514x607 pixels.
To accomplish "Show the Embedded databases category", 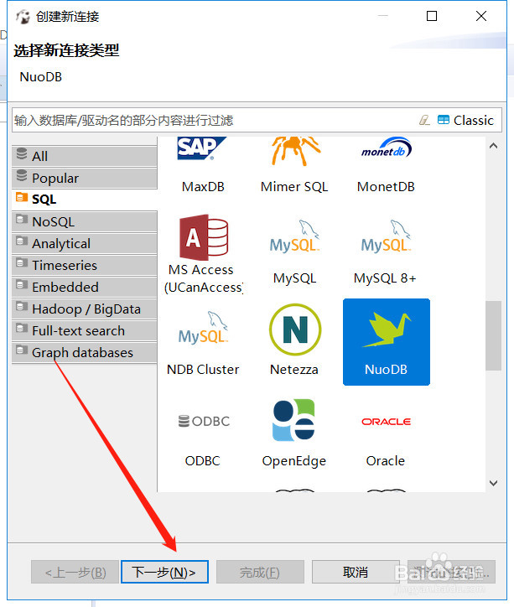I will click(x=85, y=287).
